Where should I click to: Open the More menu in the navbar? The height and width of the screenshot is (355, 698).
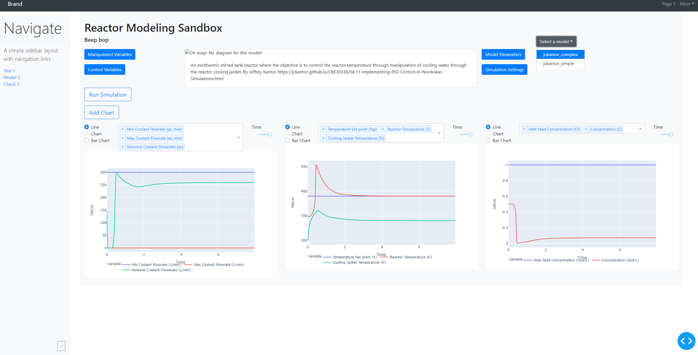click(x=687, y=4)
